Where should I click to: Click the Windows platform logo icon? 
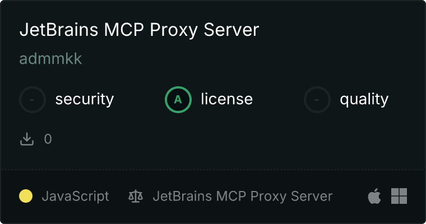tap(399, 196)
